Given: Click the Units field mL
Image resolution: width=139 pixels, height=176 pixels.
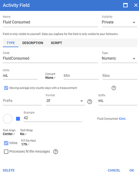Looking at the screenshot, I should point(20,75).
